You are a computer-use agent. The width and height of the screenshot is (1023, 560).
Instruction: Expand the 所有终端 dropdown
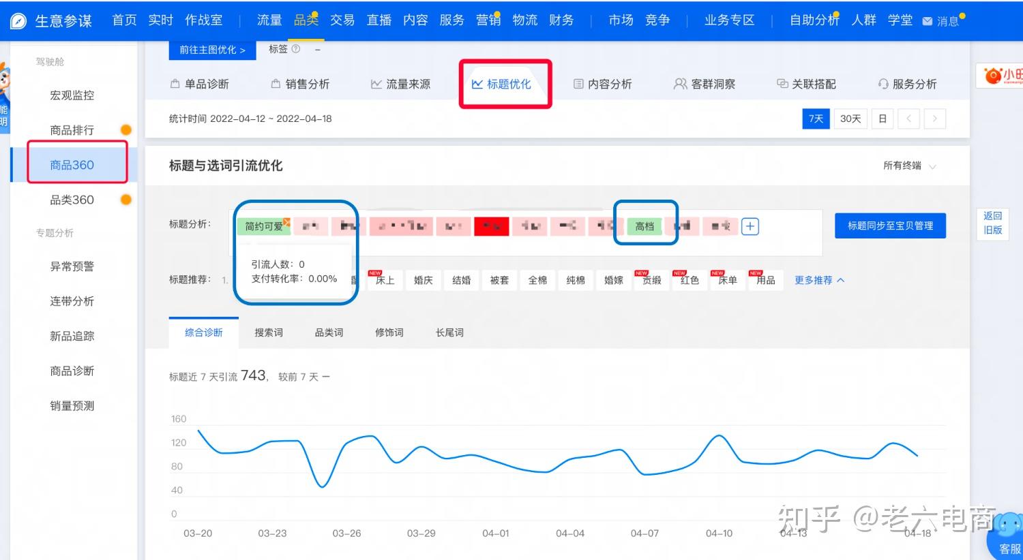909,166
